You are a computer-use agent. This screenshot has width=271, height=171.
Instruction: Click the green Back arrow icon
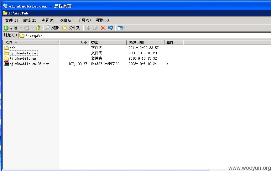point(6,28)
